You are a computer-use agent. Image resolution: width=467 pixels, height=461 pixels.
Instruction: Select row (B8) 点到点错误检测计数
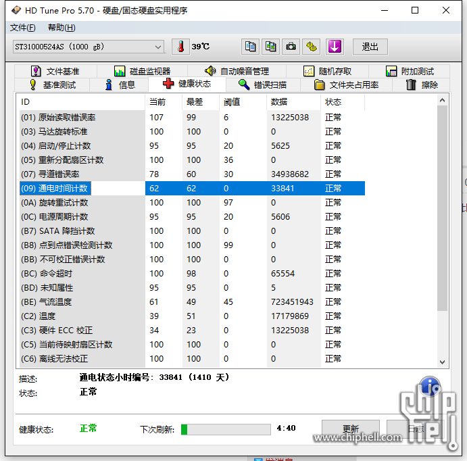point(193,245)
